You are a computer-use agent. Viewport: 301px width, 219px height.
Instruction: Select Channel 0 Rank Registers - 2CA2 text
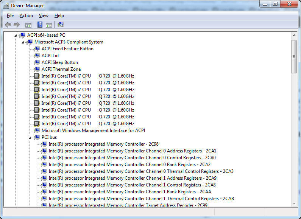pos(129,165)
